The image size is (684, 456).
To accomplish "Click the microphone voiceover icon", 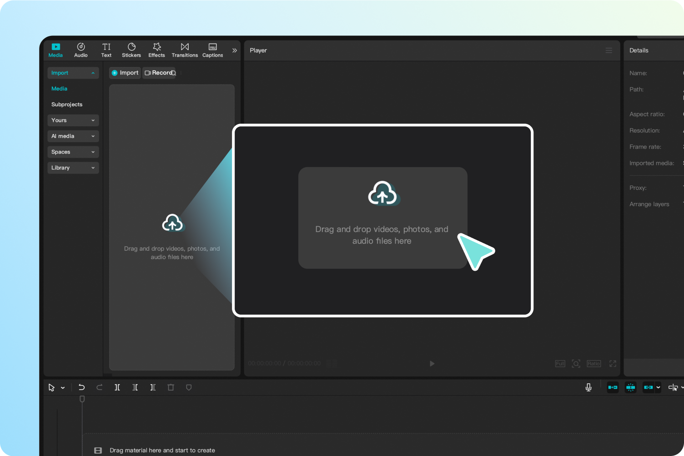I will 588,387.
